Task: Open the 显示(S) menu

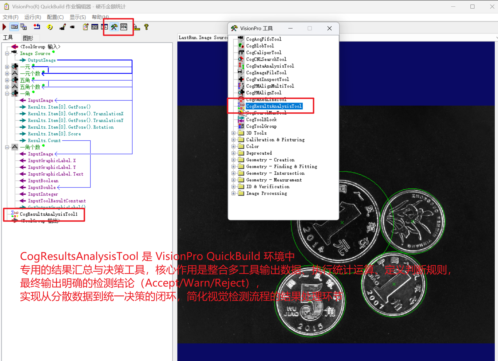Action: click(78, 17)
